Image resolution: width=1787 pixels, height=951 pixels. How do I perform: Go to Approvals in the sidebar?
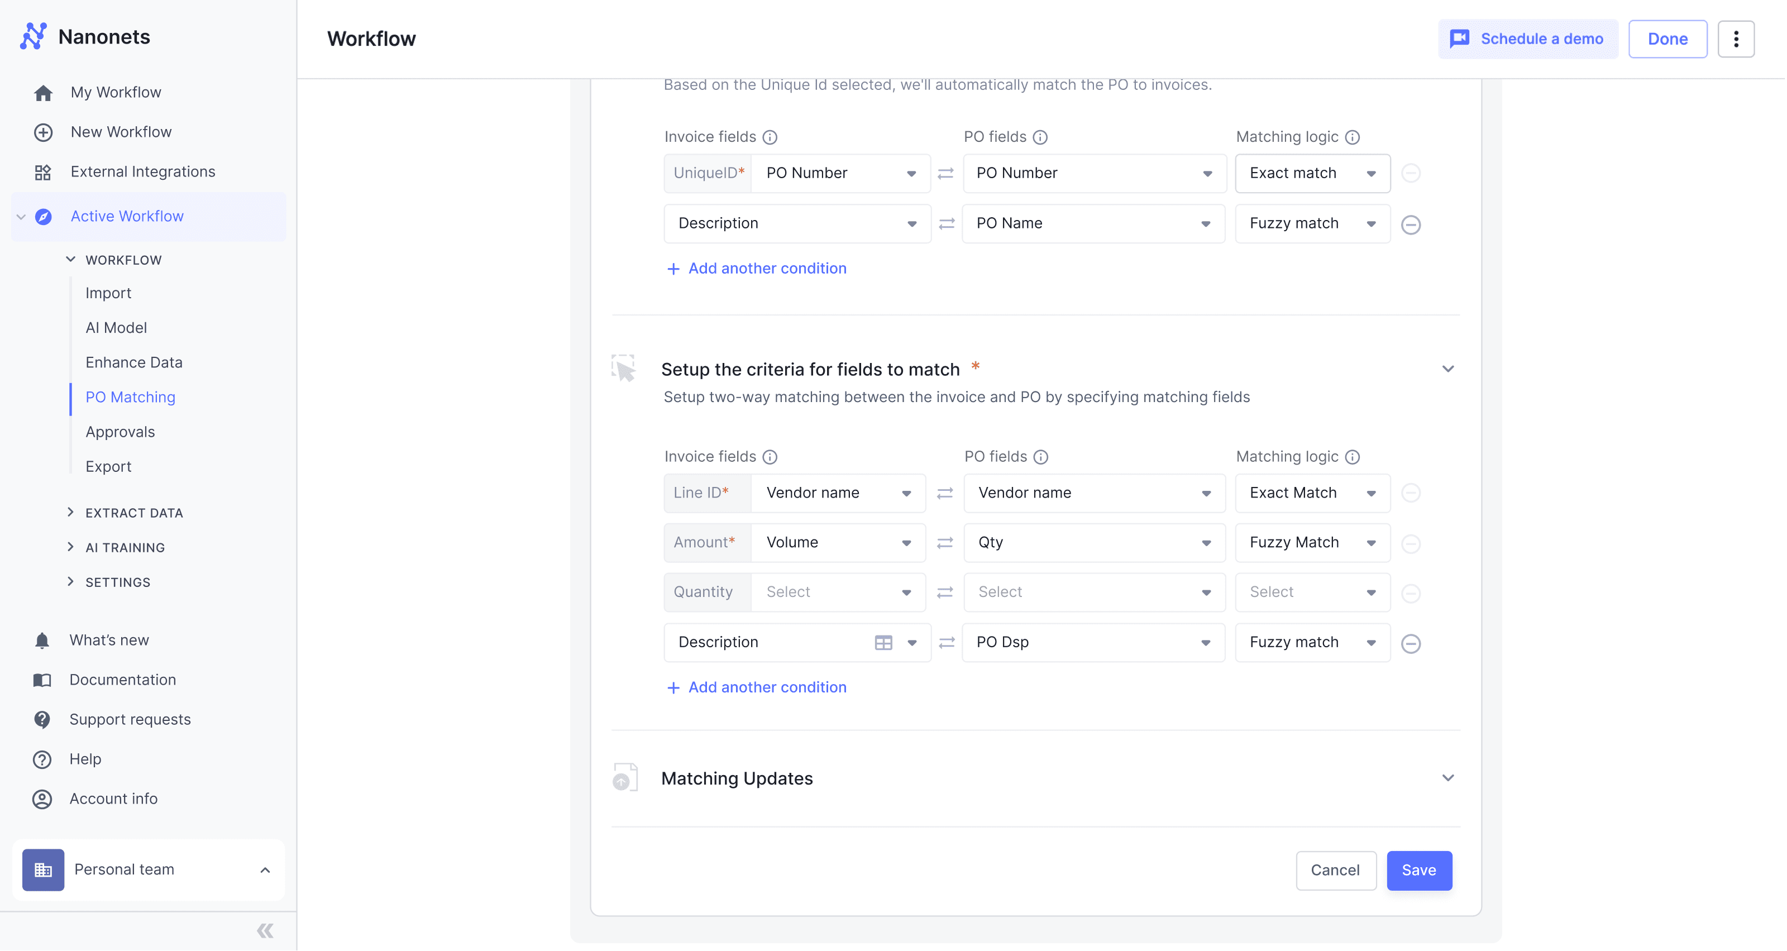[x=120, y=432]
